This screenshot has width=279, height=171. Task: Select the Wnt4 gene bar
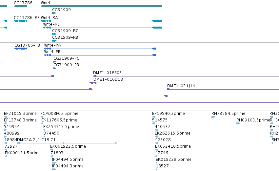coord(101,6)
